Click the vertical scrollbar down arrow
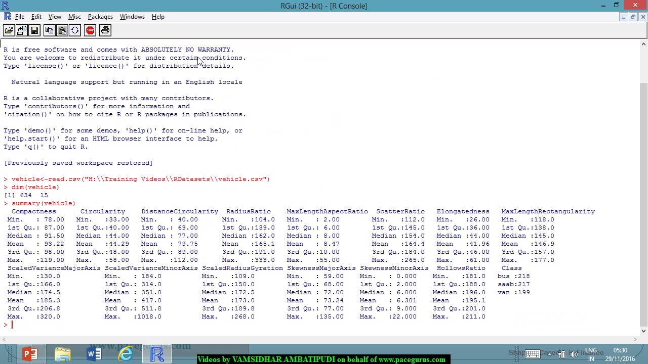Image resolution: width=648 pixels, height=364 pixels. [x=643, y=331]
